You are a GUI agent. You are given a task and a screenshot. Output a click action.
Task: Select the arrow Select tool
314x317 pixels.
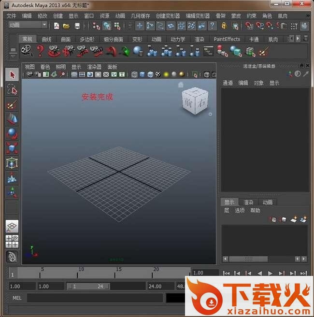click(x=12, y=74)
